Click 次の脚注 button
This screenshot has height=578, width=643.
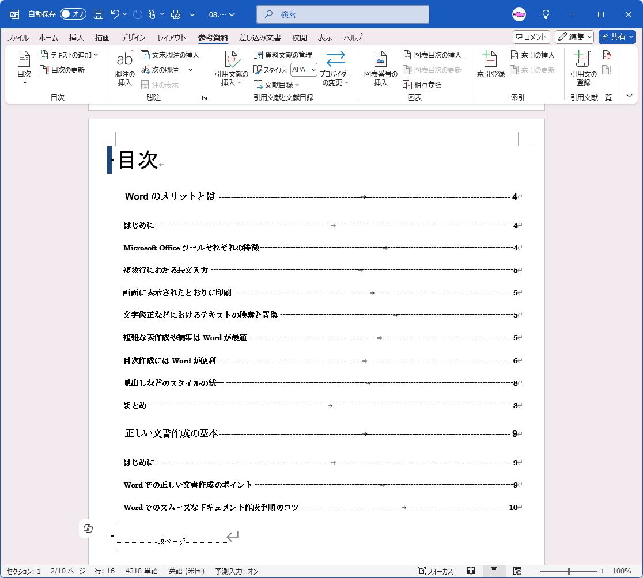[160, 70]
